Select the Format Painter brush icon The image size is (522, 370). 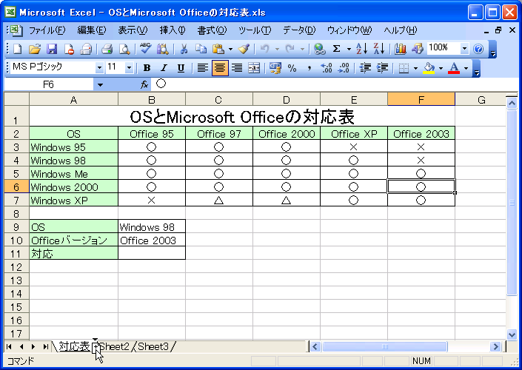(244, 49)
